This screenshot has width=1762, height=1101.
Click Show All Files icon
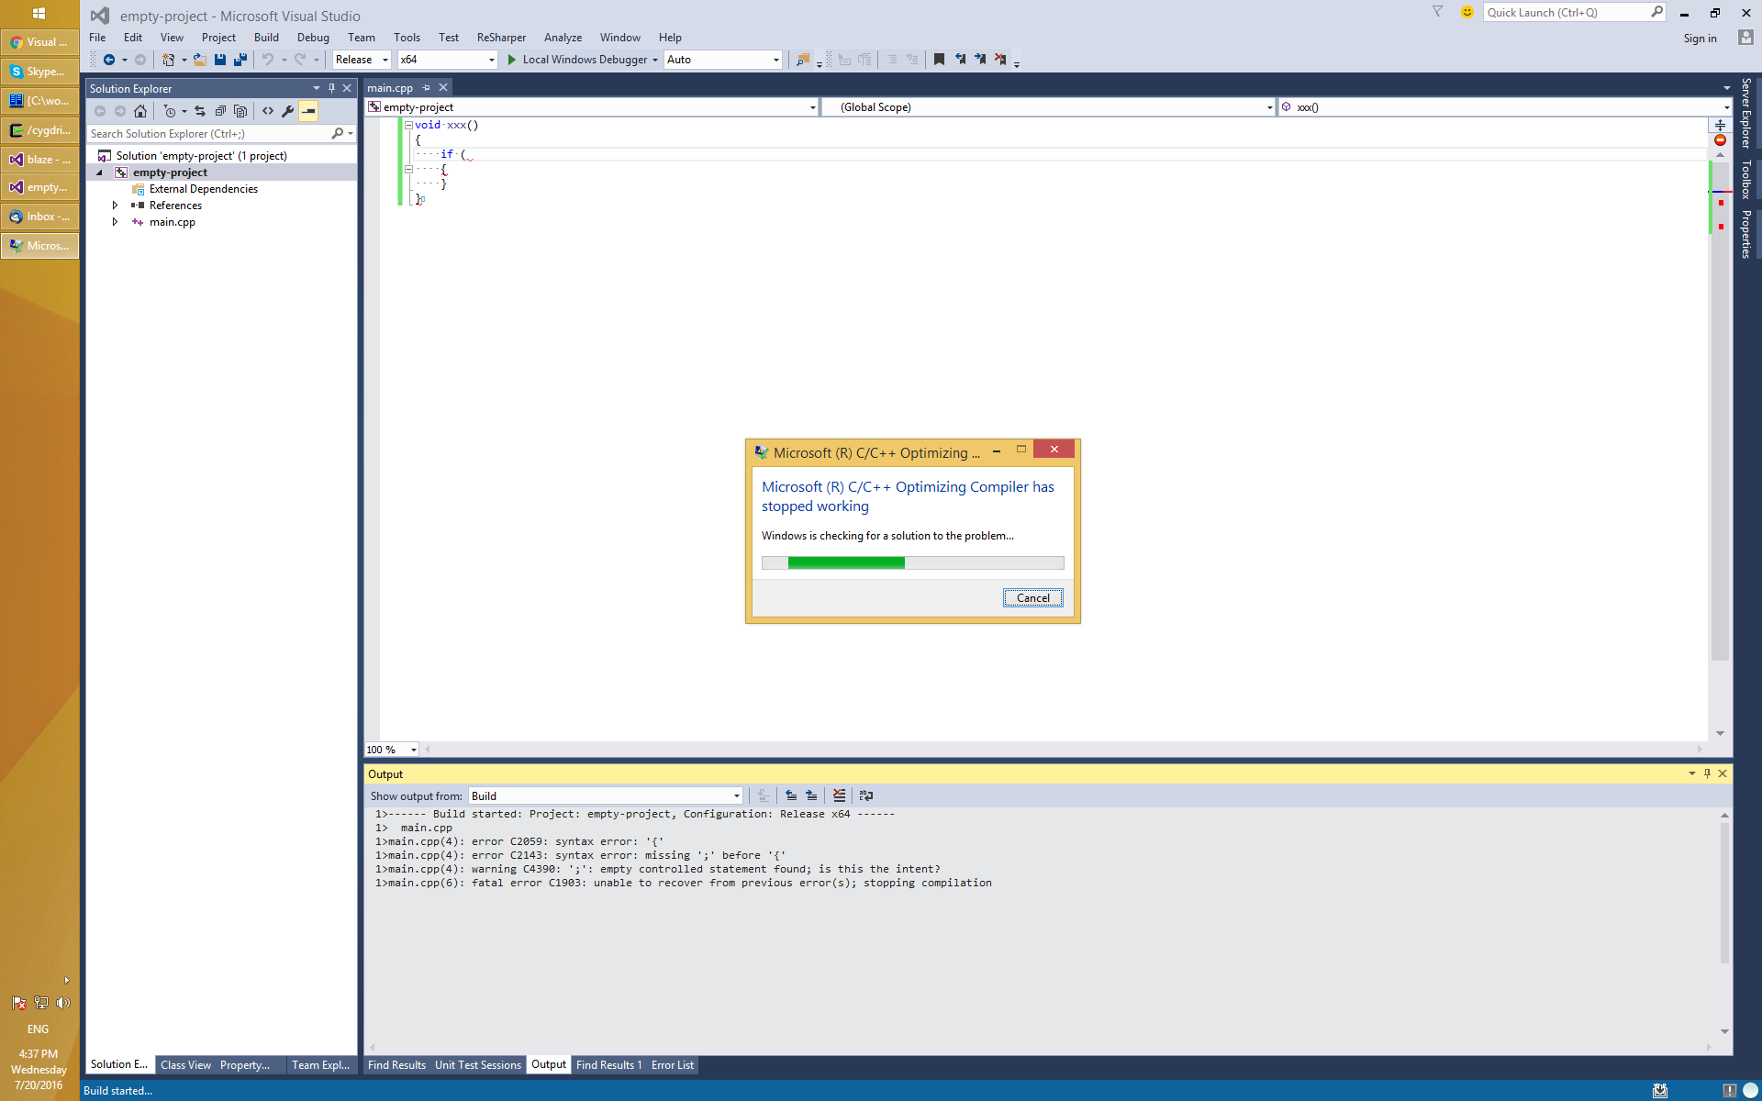[x=240, y=111]
